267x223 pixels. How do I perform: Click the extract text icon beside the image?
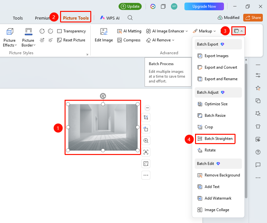(x=146, y=152)
